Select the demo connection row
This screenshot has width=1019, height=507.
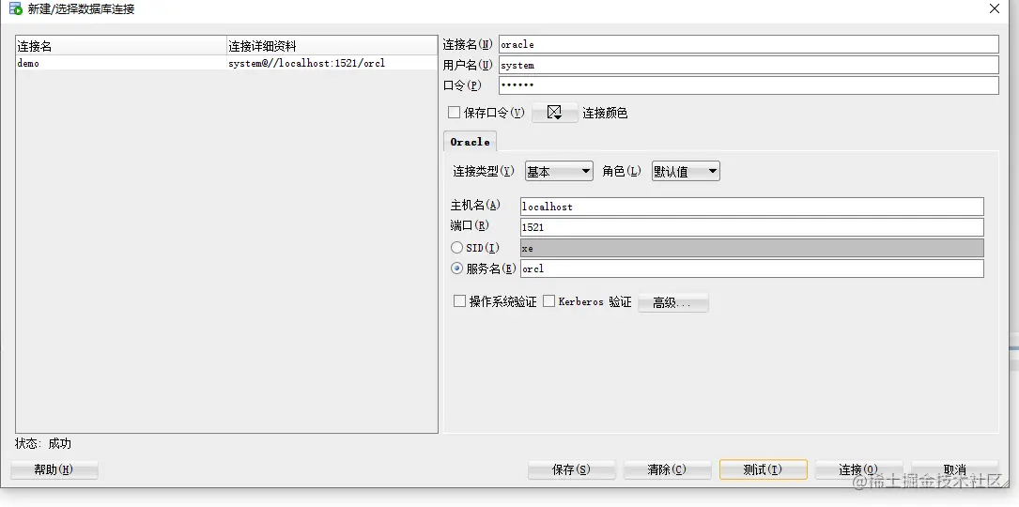pos(226,63)
